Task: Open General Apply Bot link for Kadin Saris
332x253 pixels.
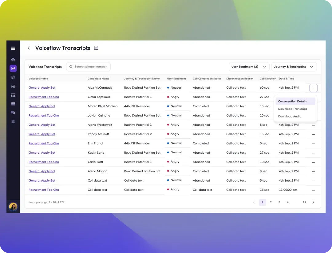Action: [x=42, y=153]
